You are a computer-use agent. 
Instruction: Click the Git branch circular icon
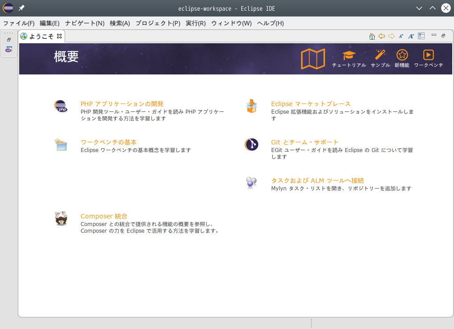pyautogui.click(x=252, y=144)
